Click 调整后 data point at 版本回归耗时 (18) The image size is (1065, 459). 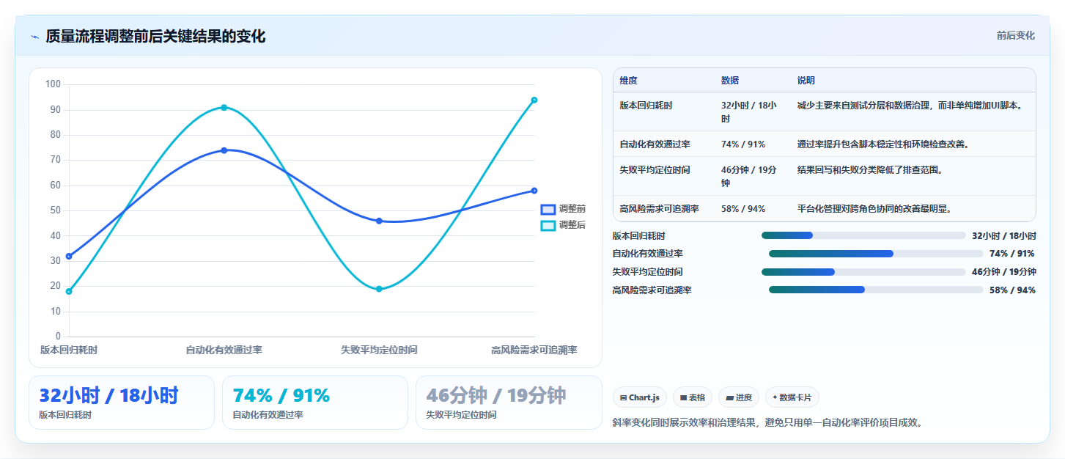[69, 292]
